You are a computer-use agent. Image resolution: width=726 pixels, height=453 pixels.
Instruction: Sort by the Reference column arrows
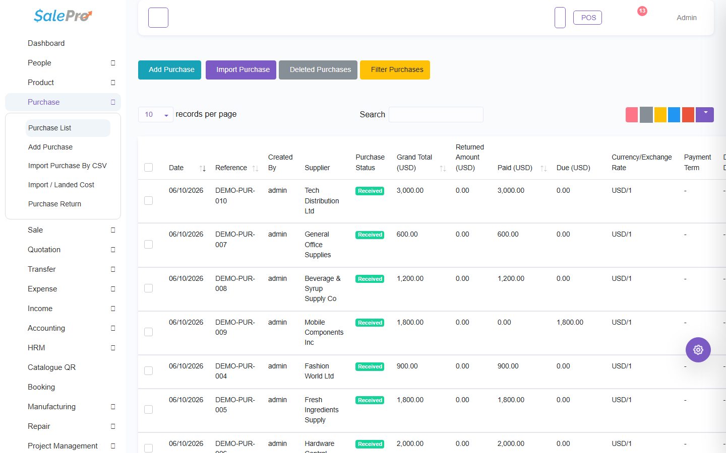255,168
